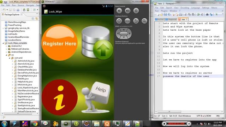Tap the Help keyboard figure image
Screen dimensions: 226x127
tap(96, 97)
